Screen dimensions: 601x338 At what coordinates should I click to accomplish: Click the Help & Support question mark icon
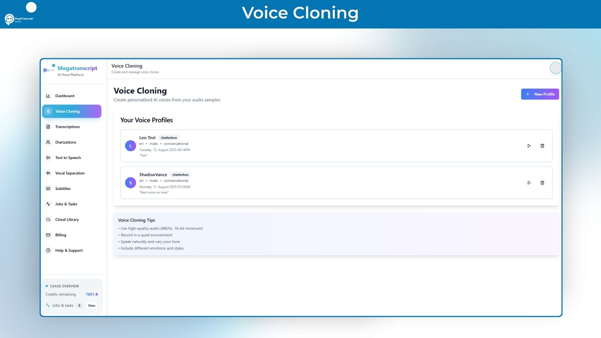(48, 250)
